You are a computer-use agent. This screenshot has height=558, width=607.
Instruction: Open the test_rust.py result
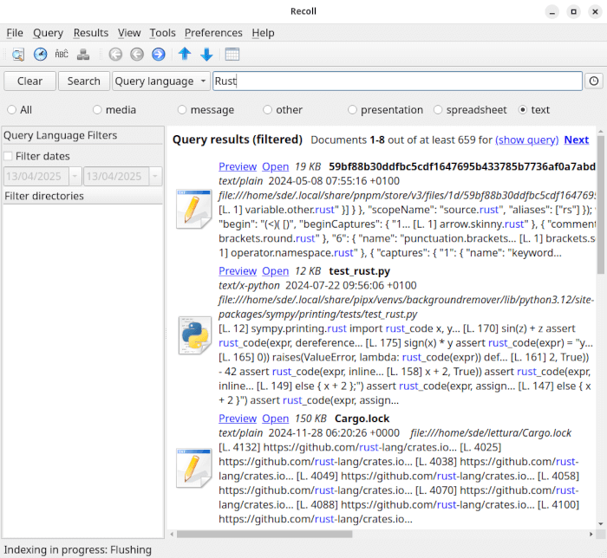pos(275,271)
